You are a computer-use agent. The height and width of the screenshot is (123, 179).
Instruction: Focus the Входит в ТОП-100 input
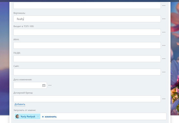(87, 32)
